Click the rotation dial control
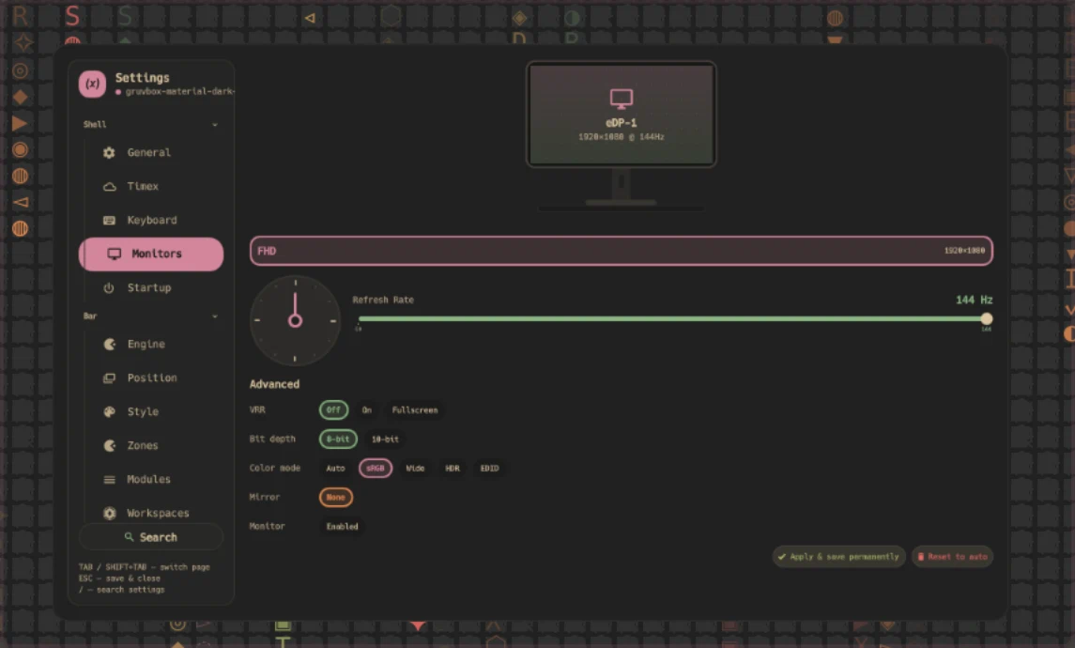This screenshot has height=648, width=1075. coord(296,320)
